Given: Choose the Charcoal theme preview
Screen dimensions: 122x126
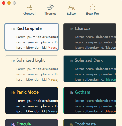Looking at the screenshot, I should [x=90, y=37].
